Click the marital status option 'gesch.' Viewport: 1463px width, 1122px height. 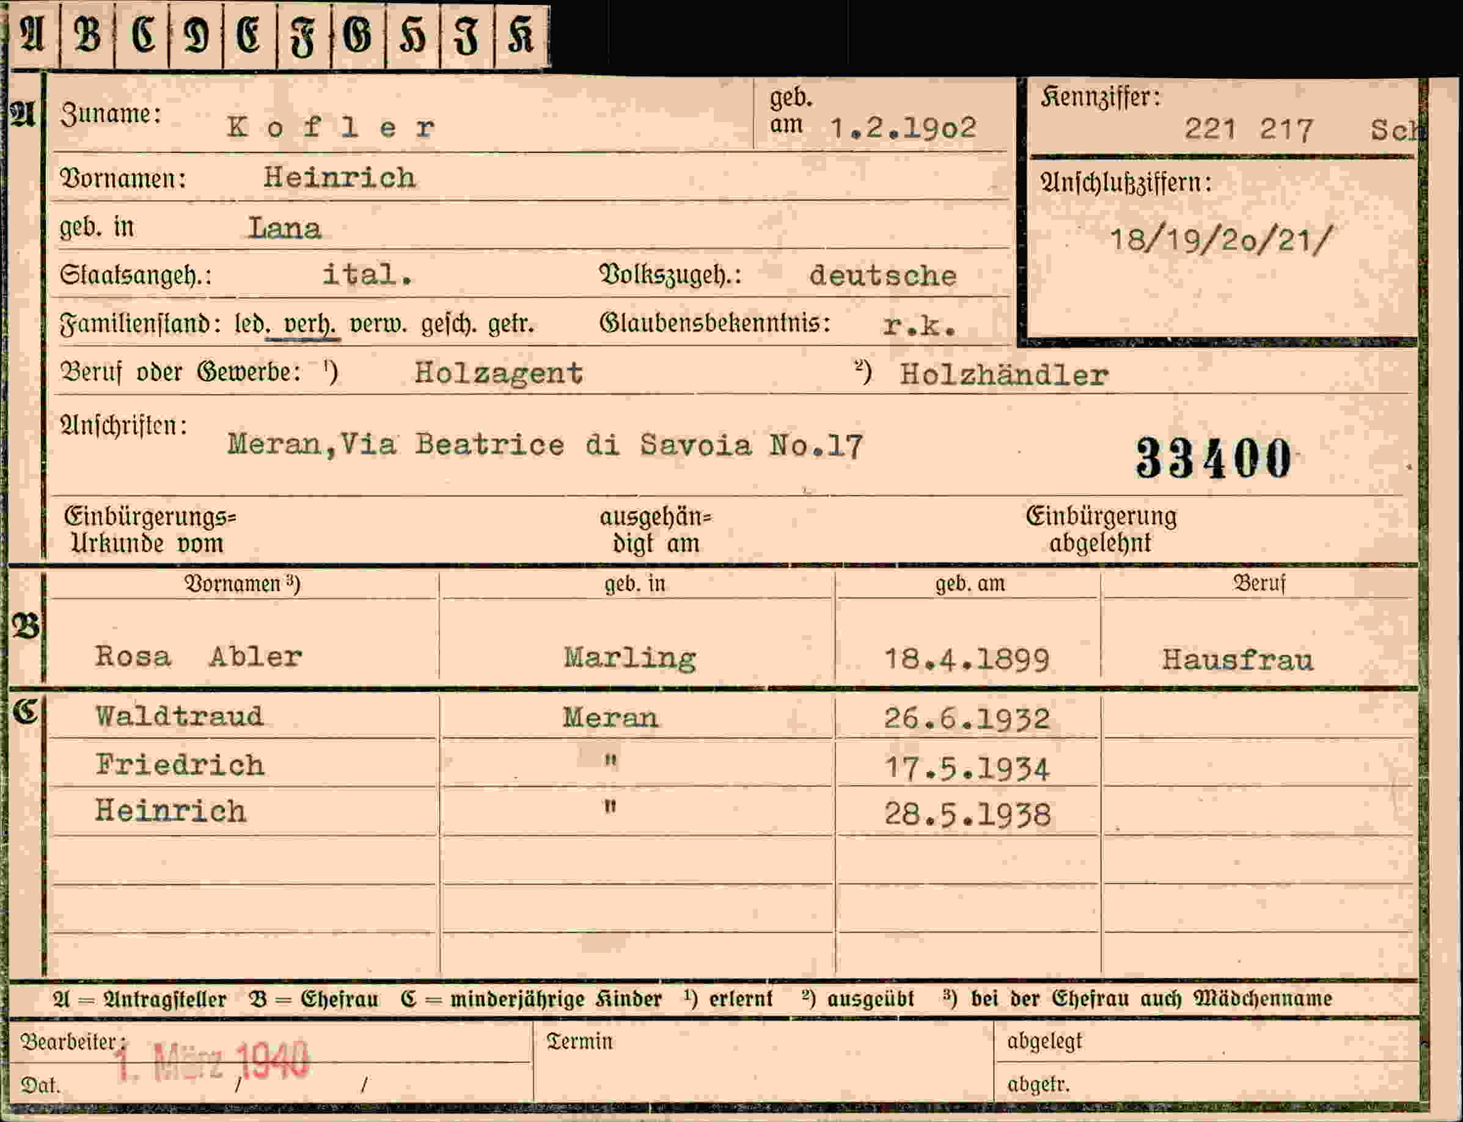click(450, 324)
